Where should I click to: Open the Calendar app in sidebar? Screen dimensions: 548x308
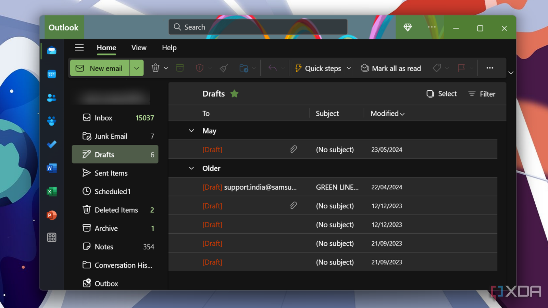52,74
